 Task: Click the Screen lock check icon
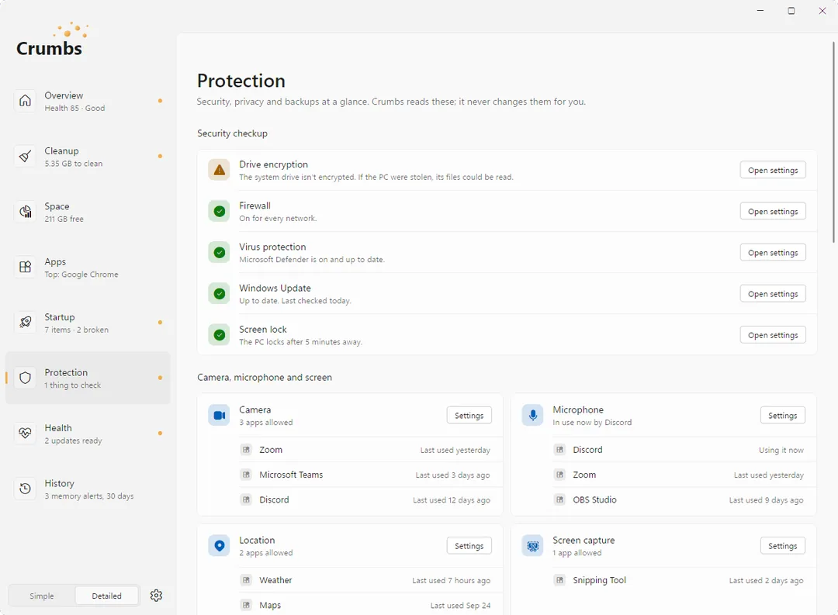point(219,334)
